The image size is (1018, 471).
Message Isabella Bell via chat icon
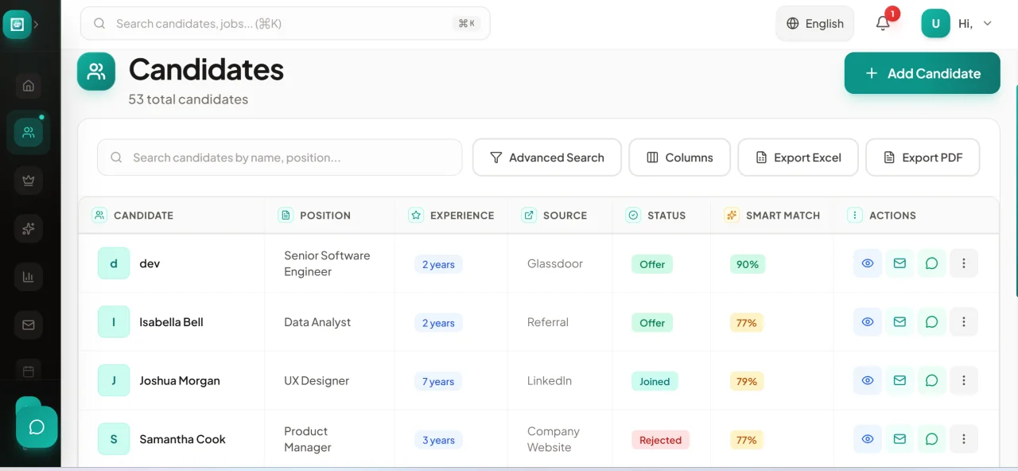pos(931,322)
